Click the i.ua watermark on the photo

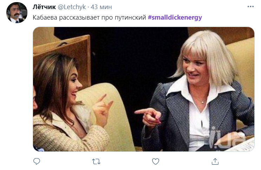click(x=227, y=138)
